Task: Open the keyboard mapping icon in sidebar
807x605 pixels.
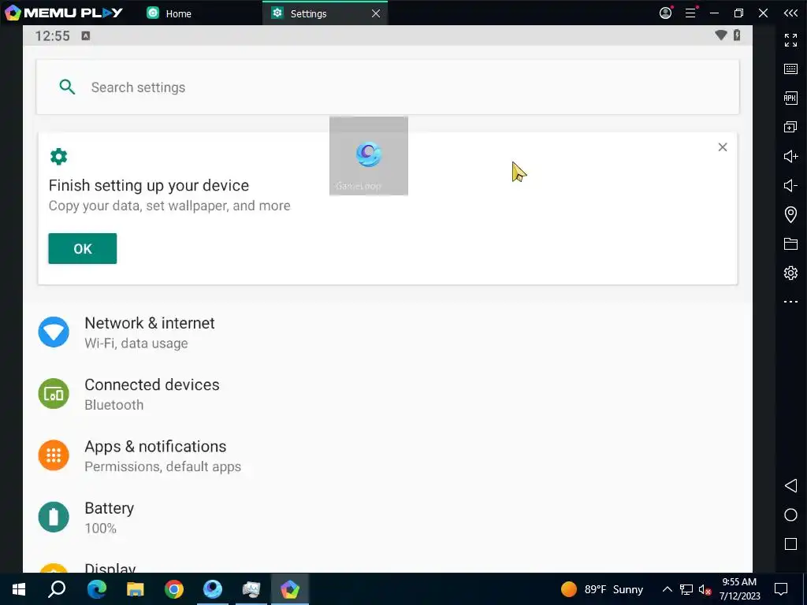Action: pos(790,69)
